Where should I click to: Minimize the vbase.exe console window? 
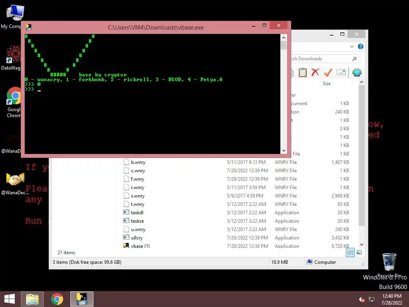pos(254,26)
